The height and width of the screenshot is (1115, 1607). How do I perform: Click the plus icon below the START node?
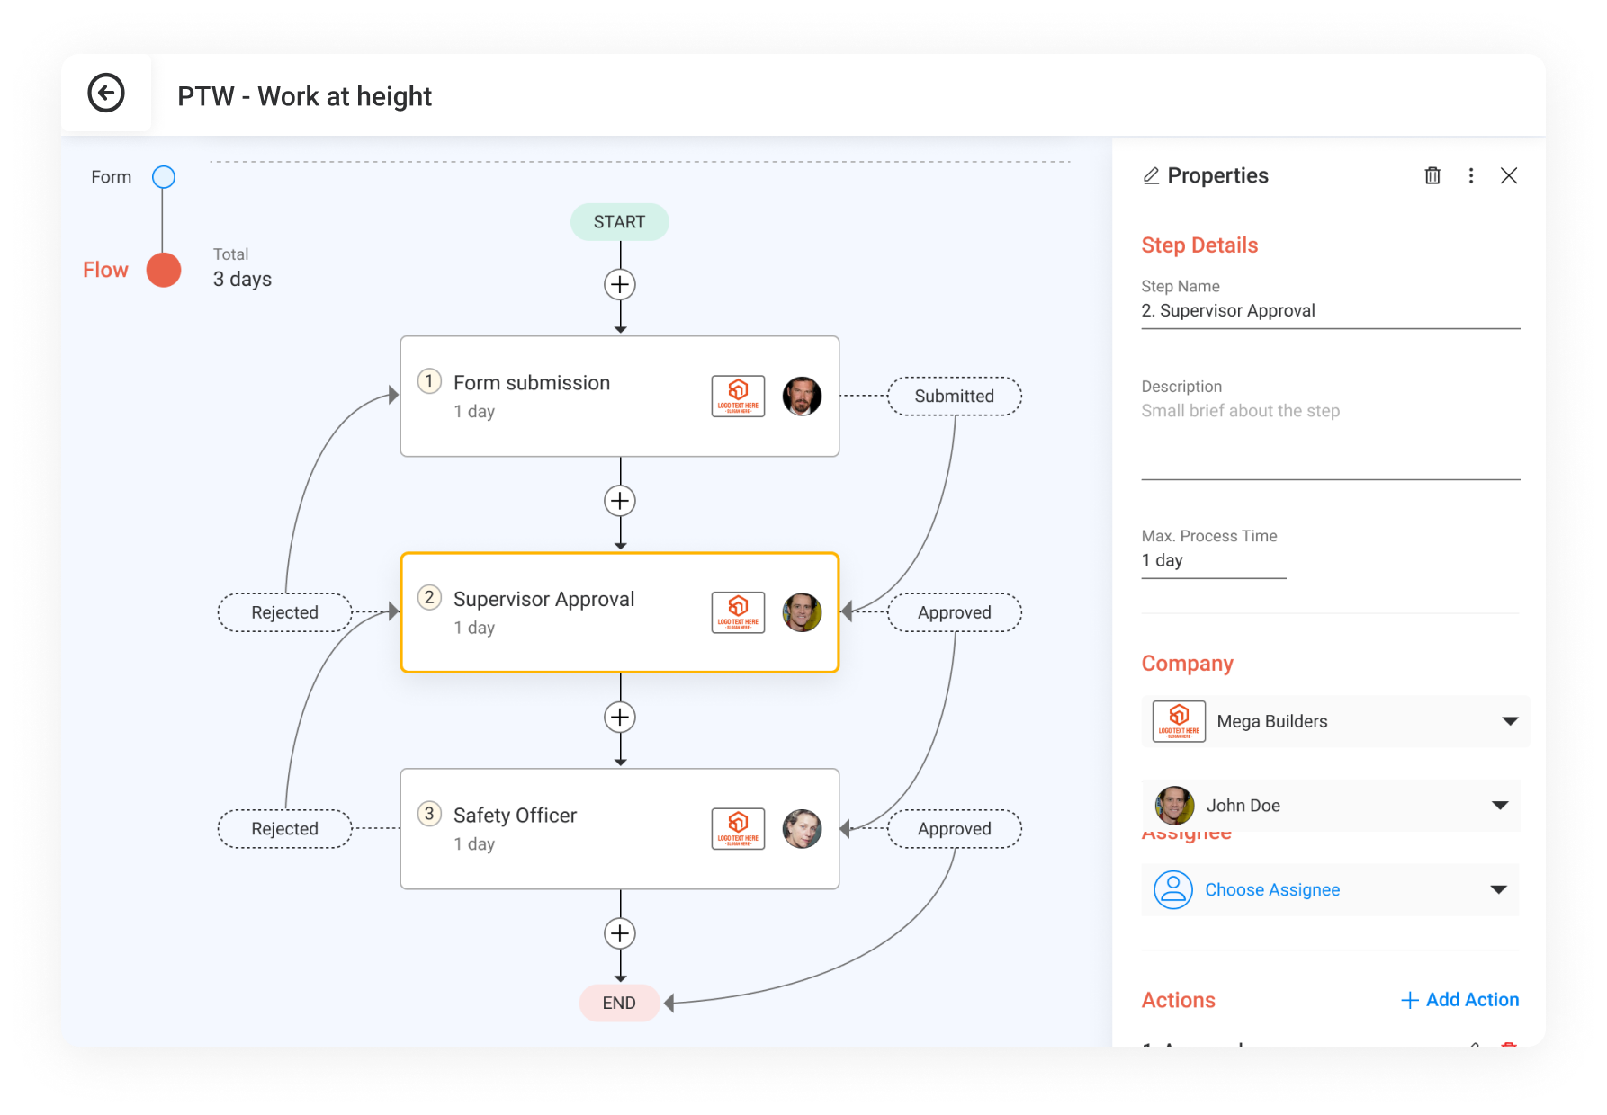[x=619, y=284]
